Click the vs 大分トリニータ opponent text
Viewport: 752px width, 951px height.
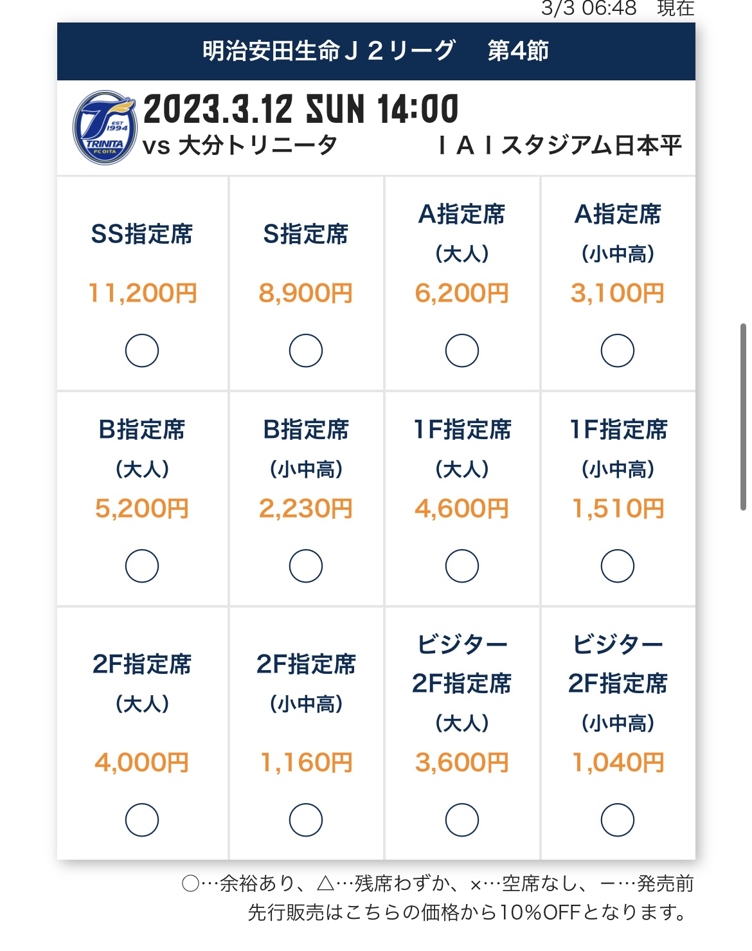[240, 146]
